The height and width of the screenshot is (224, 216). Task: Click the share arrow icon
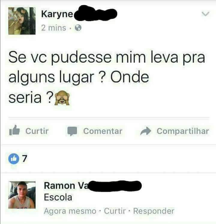[145, 131]
